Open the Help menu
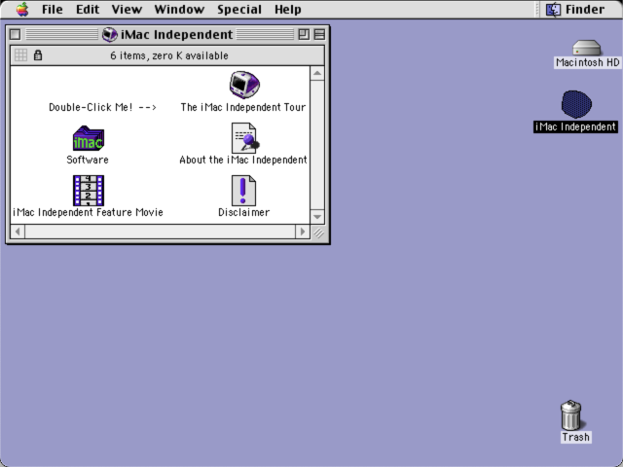623x467 pixels. tap(288, 9)
